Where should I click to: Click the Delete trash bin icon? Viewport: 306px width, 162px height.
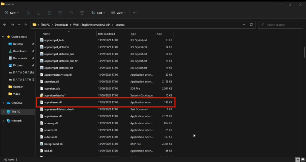point(82,13)
